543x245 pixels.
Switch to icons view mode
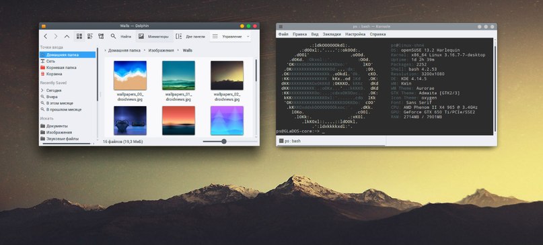click(x=79, y=36)
